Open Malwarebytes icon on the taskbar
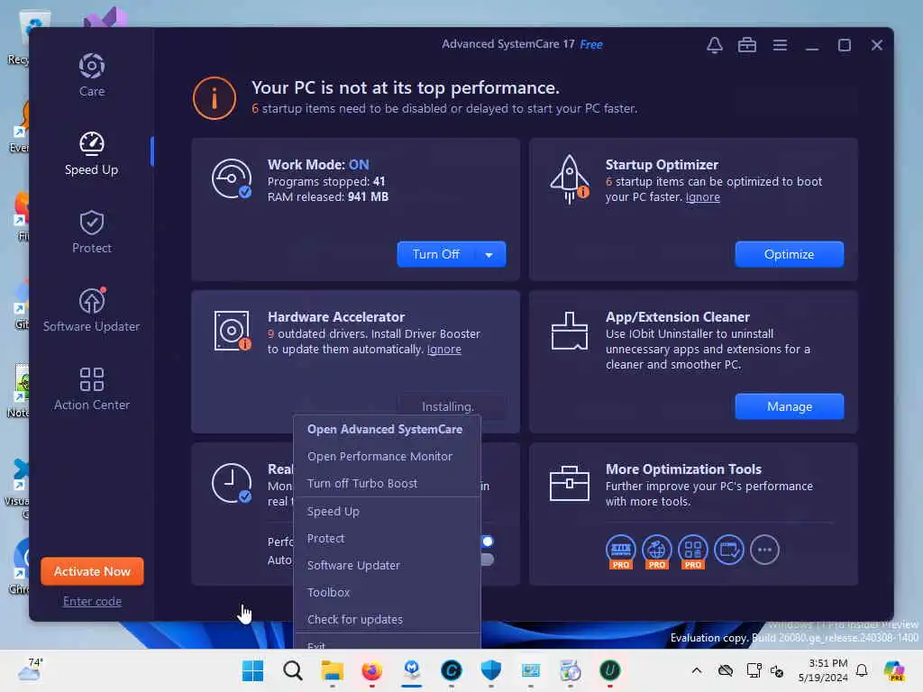Screen dimensions: 923x692 (x=411, y=670)
